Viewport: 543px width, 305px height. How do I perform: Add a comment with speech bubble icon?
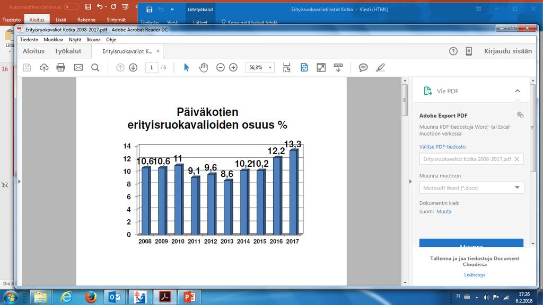coord(363,67)
